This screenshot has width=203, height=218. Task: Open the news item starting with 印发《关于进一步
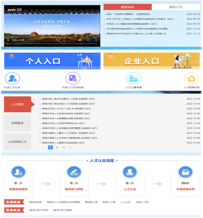click(x=142, y=19)
